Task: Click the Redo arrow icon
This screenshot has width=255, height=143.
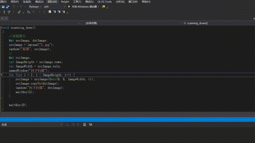Action: click(21, 7)
